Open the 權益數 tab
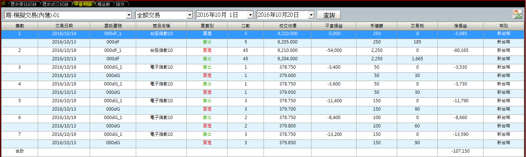Viewport: 526px width, 157px height. 104,4
